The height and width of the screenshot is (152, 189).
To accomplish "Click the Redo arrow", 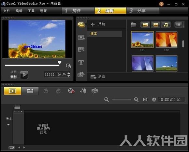I will 58,91.
